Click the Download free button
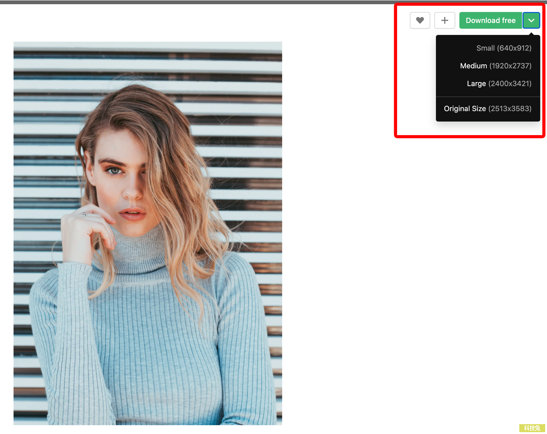The width and height of the screenshot is (547, 434). [490, 20]
